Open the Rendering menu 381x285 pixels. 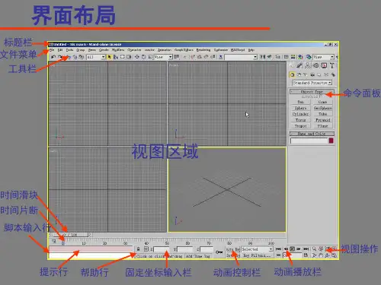point(203,50)
